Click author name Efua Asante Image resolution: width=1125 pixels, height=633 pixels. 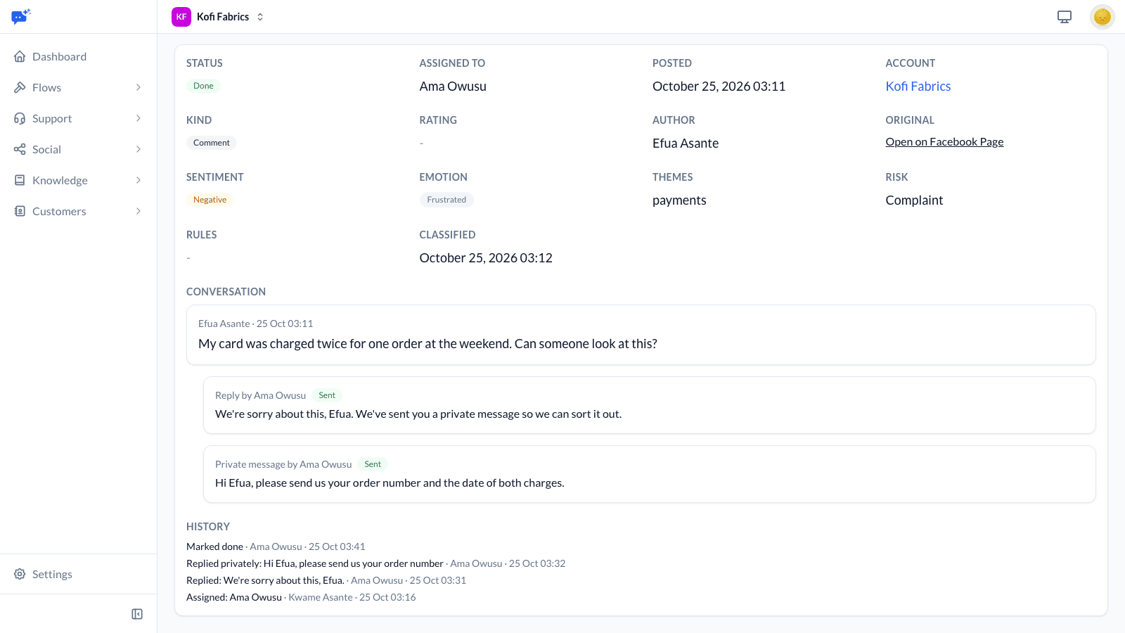[x=686, y=143]
